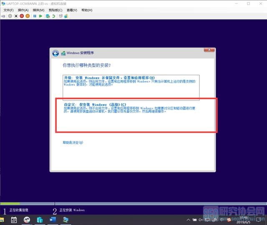
Task: Click the Sogou input tray icon
Action: (x=229, y=220)
